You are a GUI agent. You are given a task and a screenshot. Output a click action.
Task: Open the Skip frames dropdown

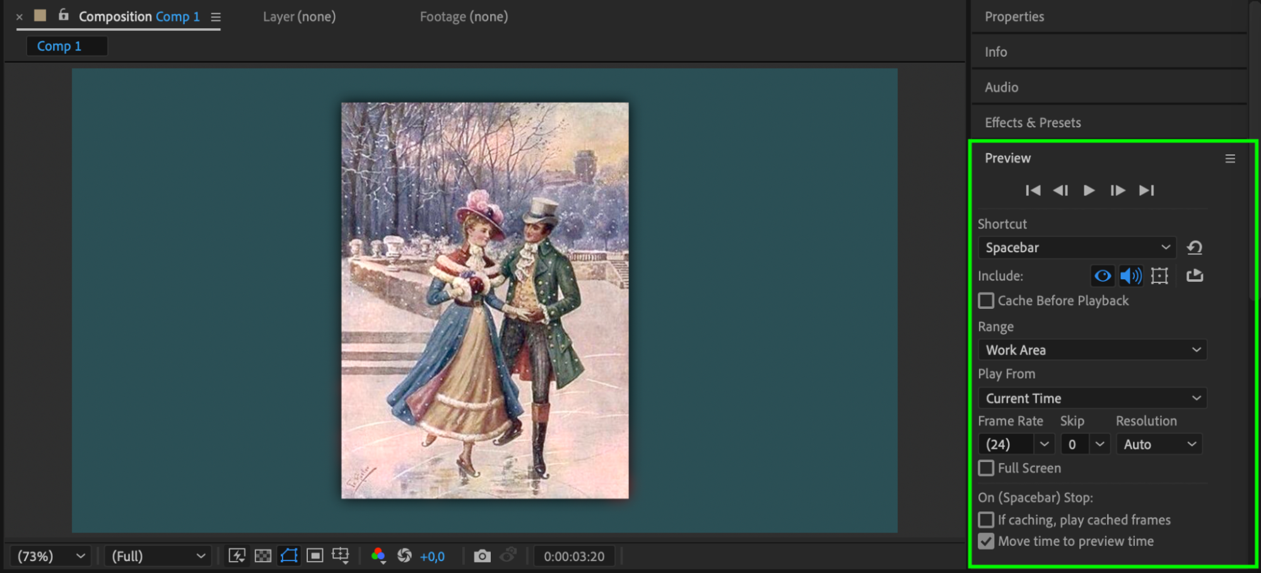(1100, 444)
